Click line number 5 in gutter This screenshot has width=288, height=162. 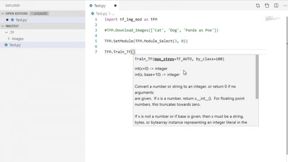[96, 41]
